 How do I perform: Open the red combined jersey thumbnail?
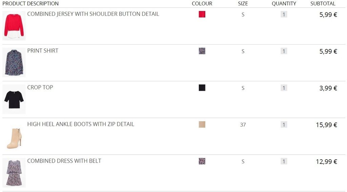pos(14,26)
